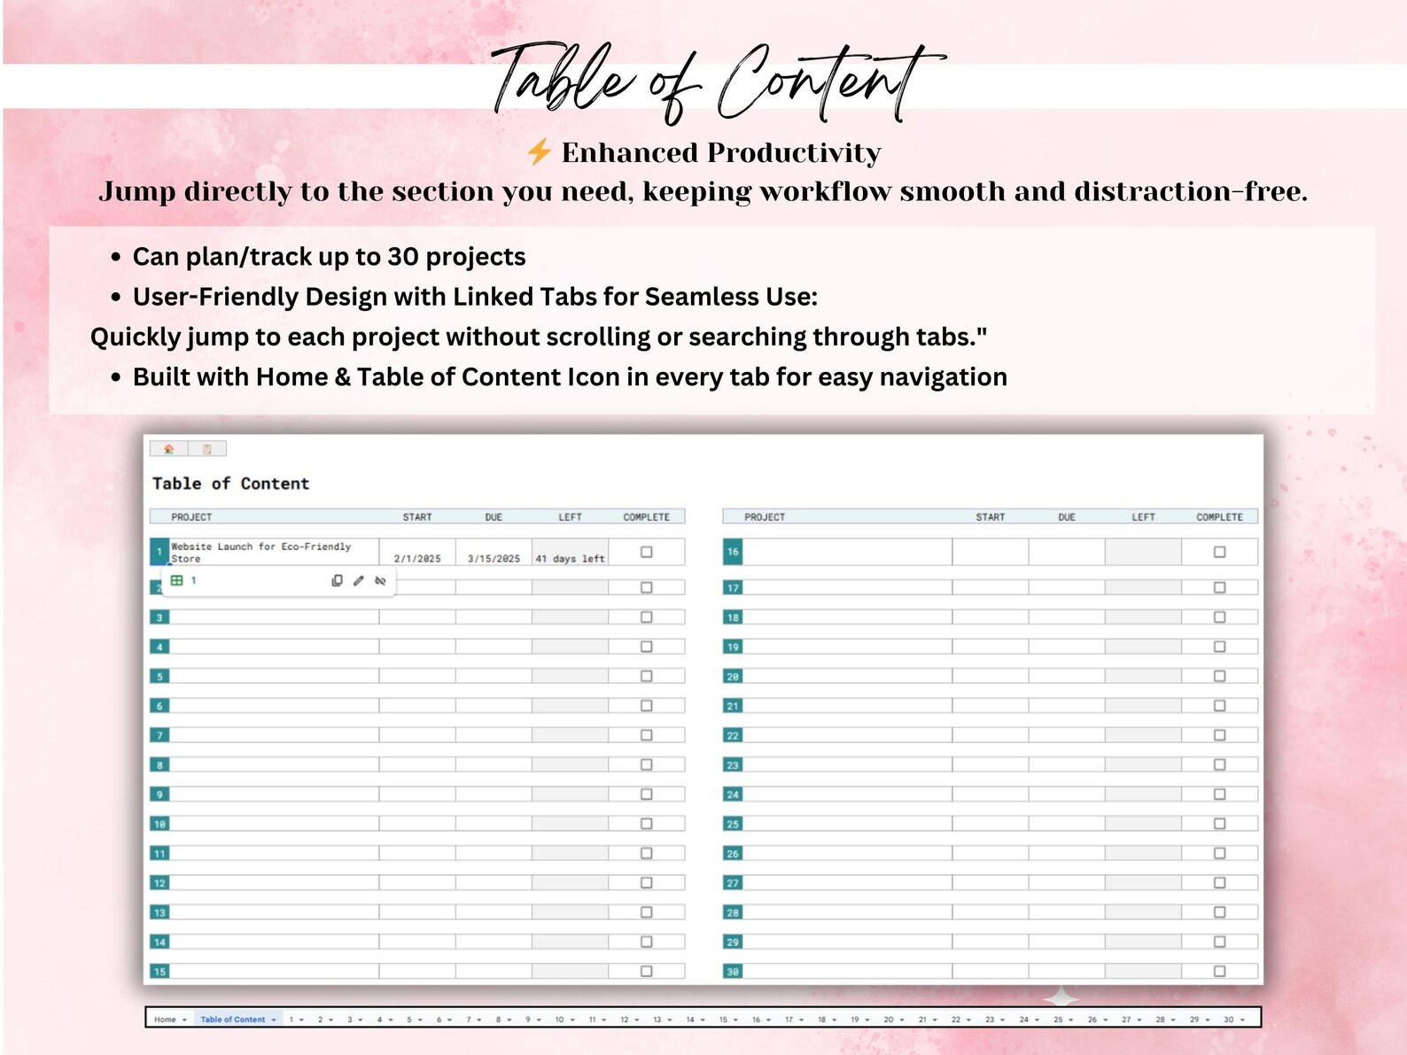This screenshot has height=1055, width=1407.
Task: Tick the Complete checkbox for project 16
Action: point(1220,552)
